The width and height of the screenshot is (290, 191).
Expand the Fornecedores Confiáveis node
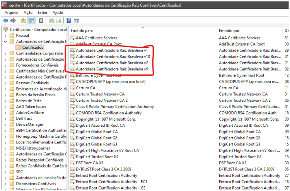tap(5, 65)
